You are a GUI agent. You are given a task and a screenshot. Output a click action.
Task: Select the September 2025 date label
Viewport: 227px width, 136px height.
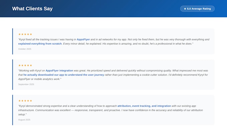pyautogui.click(x=26, y=84)
